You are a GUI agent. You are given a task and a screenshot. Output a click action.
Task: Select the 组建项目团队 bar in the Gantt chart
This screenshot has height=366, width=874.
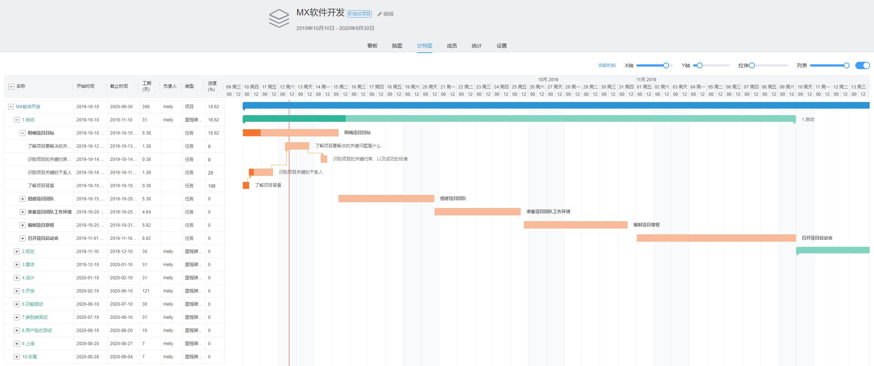386,199
